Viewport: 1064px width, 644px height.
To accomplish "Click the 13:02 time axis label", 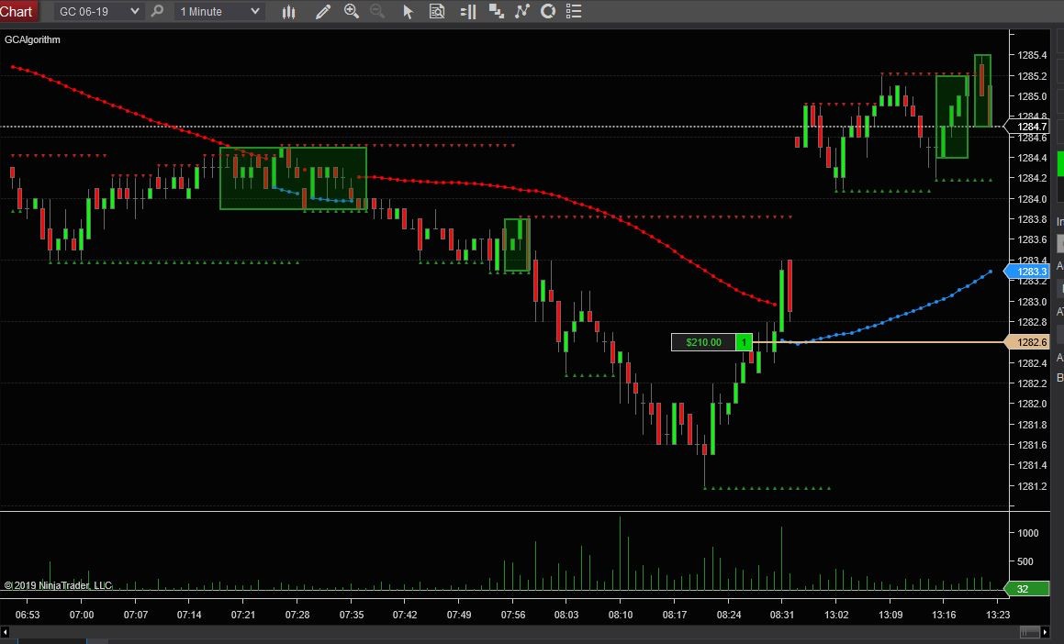I will (836, 615).
